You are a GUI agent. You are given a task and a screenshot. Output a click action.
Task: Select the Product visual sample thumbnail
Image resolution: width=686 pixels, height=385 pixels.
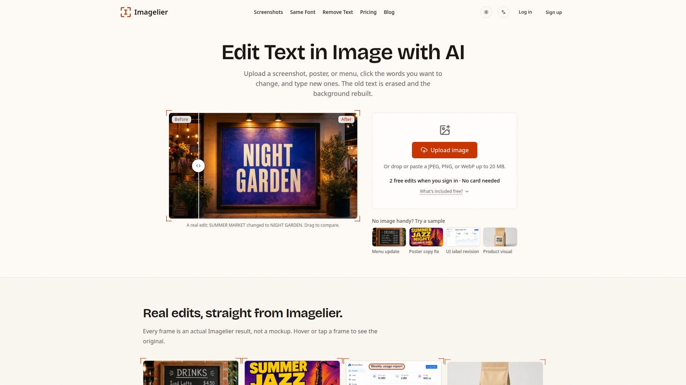[500, 237]
